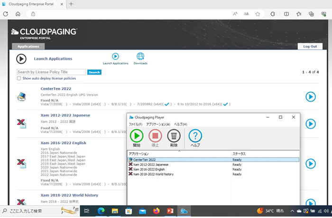The image size is (332, 218).
Task: Click the volume icon in system tray
Action: pos(326,211)
